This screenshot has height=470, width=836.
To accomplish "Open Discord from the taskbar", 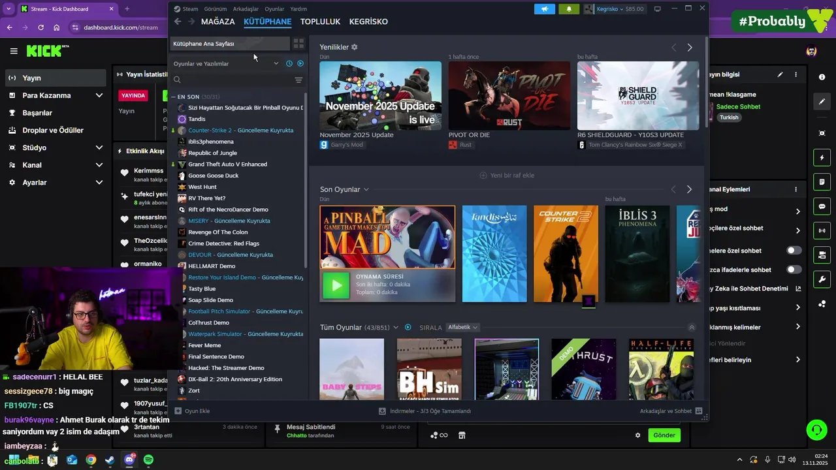I will tap(129, 460).
